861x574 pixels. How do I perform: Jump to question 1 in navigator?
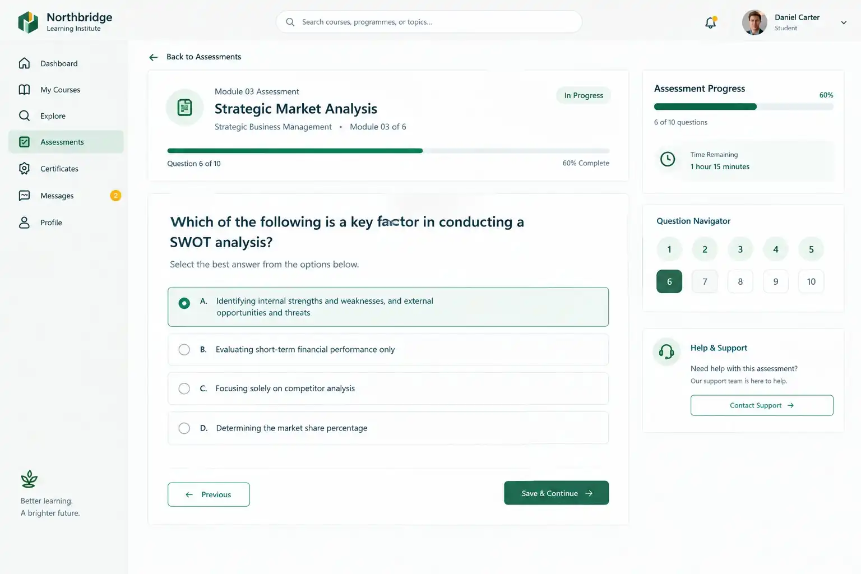tap(669, 249)
